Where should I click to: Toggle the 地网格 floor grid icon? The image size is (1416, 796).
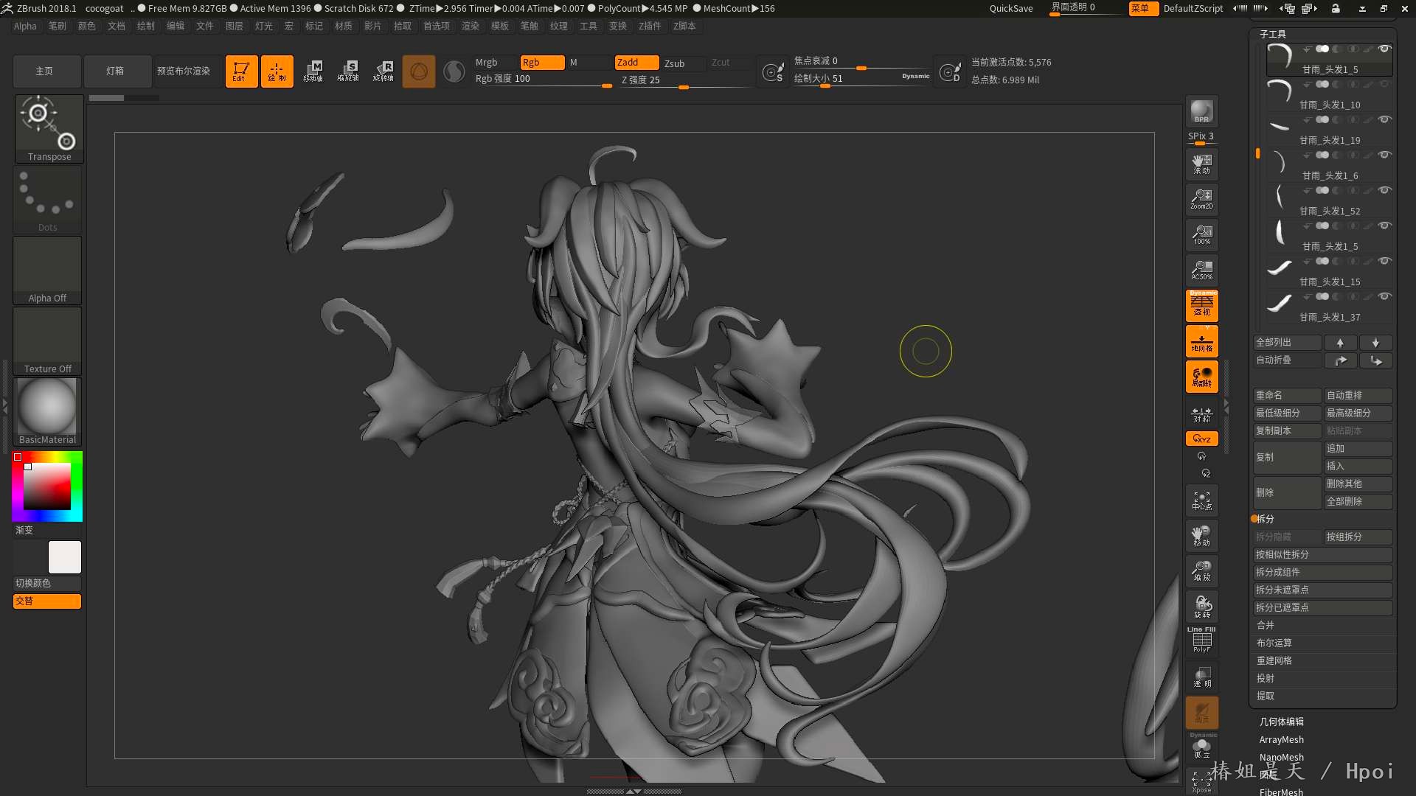point(1201,341)
